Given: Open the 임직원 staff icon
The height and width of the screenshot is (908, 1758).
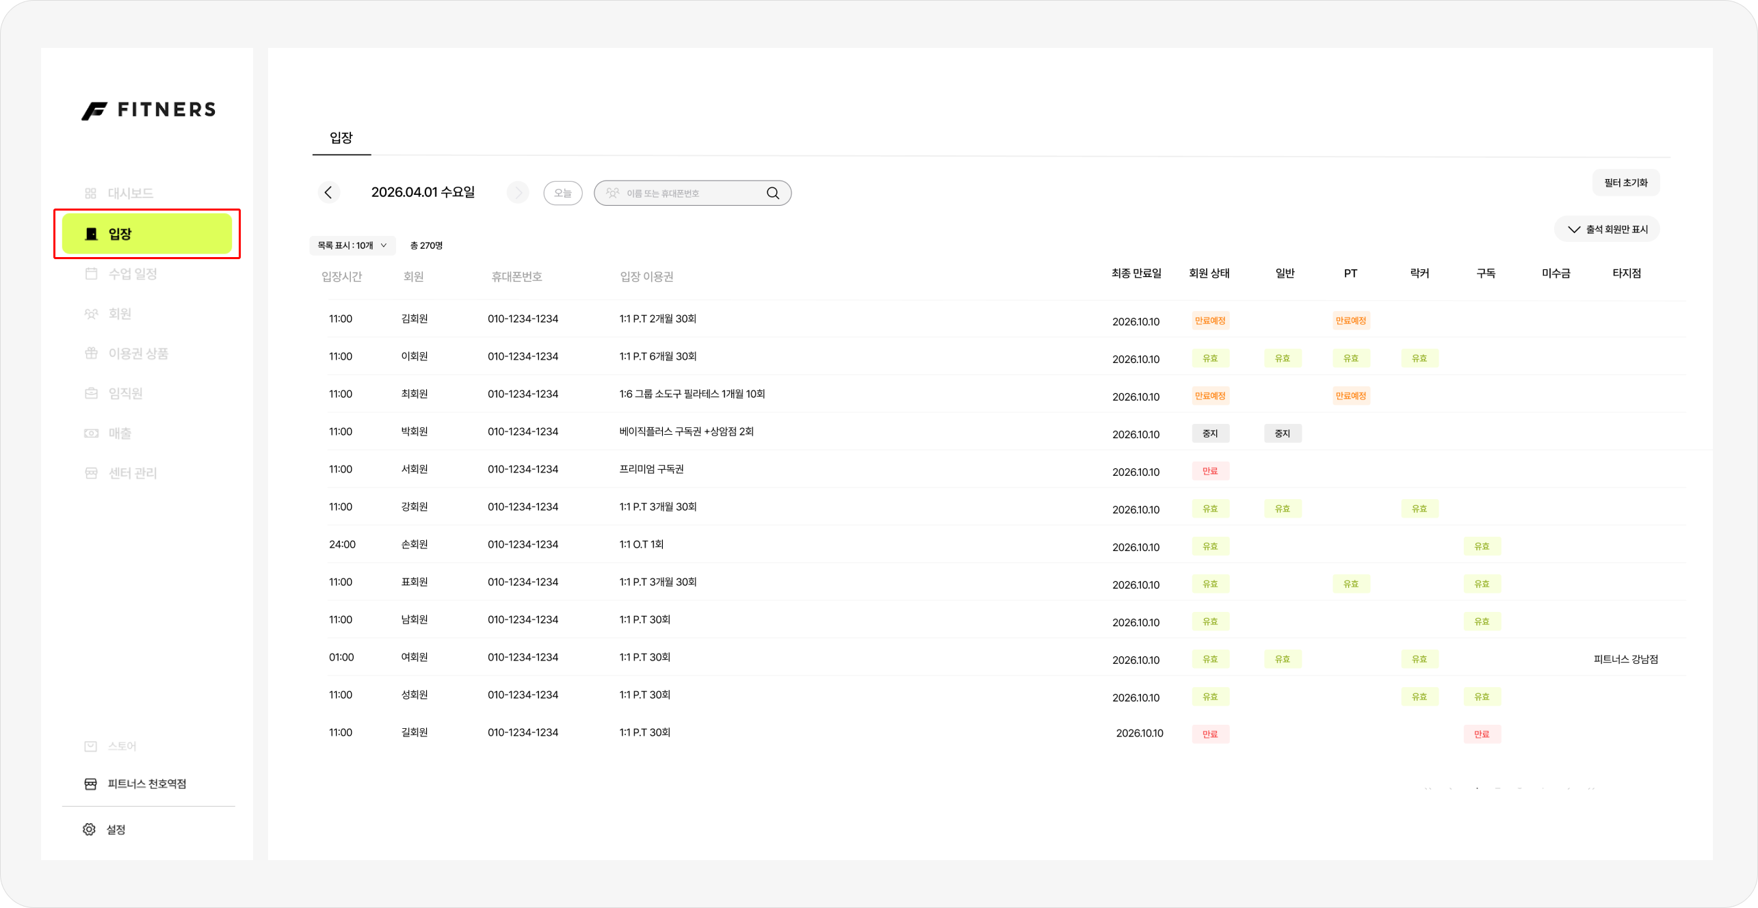Looking at the screenshot, I should coord(90,393).
